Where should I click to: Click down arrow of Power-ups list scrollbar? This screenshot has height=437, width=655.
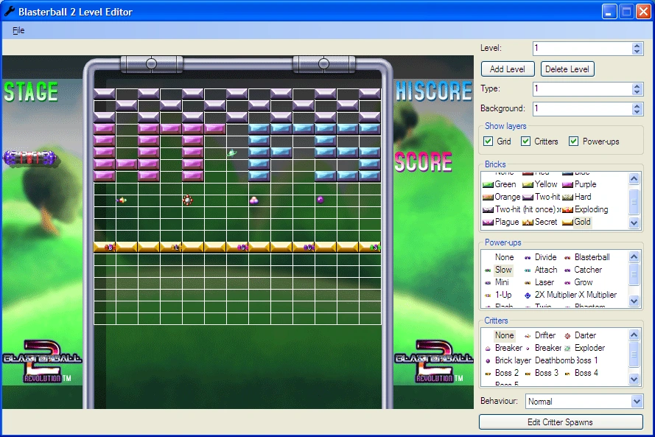pyautogui.click(x=634, y=301)
